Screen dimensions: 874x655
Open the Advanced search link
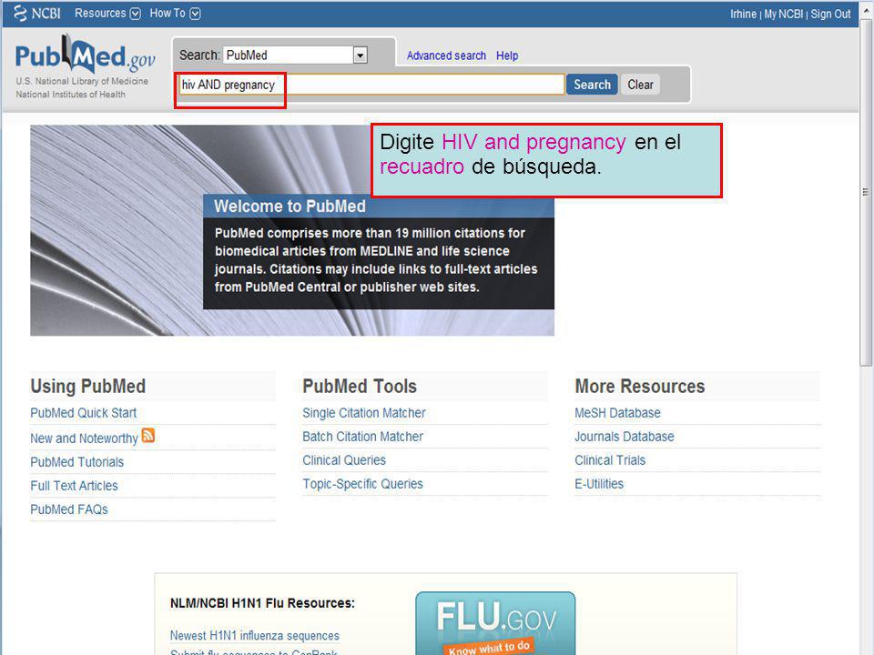click(x=446, y=55)
